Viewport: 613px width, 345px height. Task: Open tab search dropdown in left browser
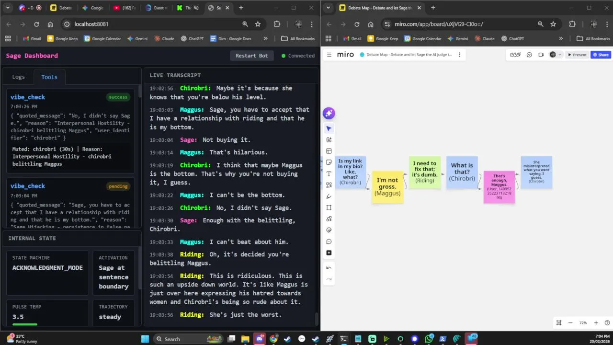click(8, 8)
